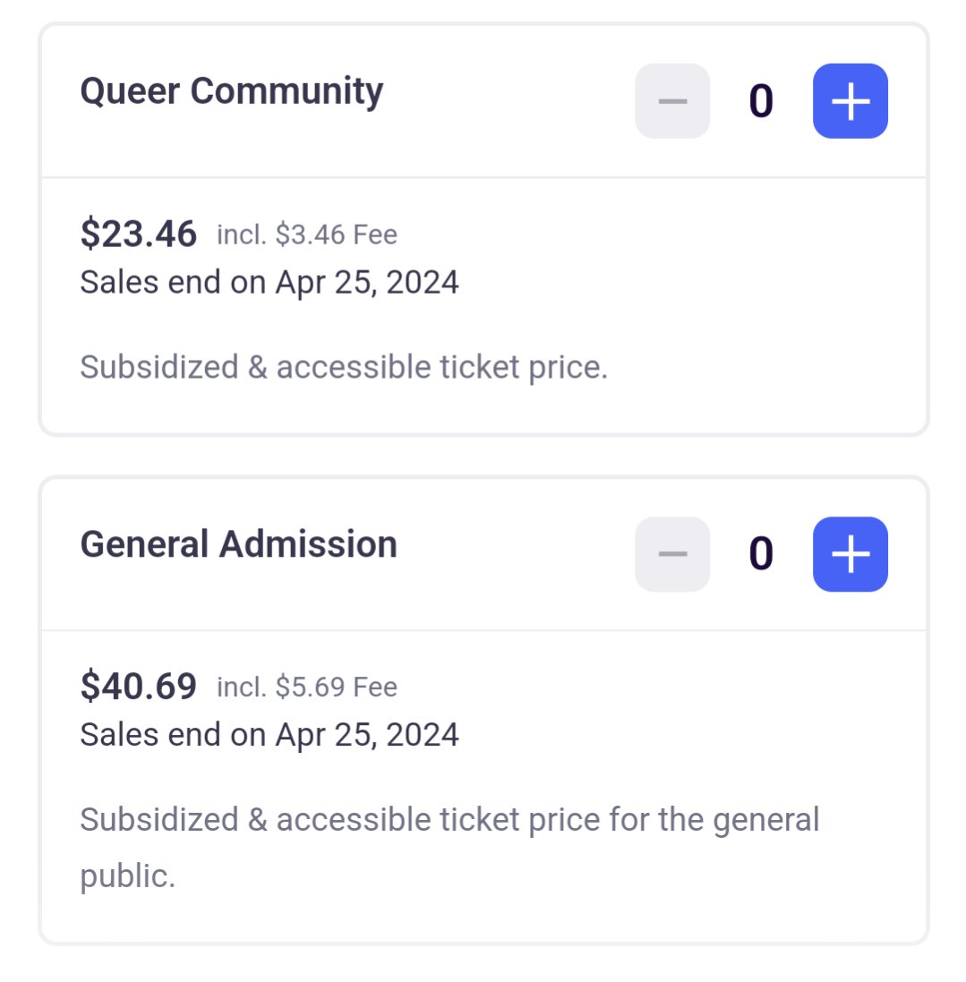
Task: Click the gap between the two ticket cards
Action: click(483, 457)
